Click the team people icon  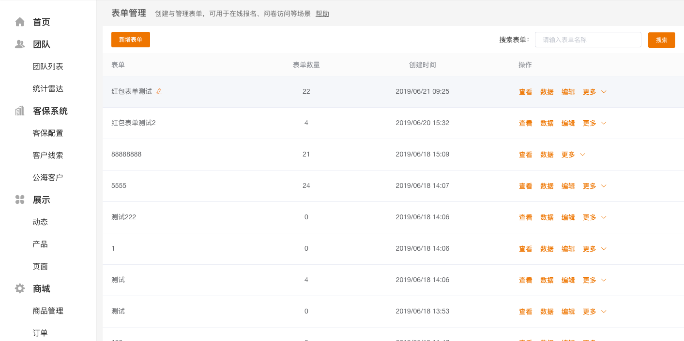pyautogui.click(x=20, y=44)
